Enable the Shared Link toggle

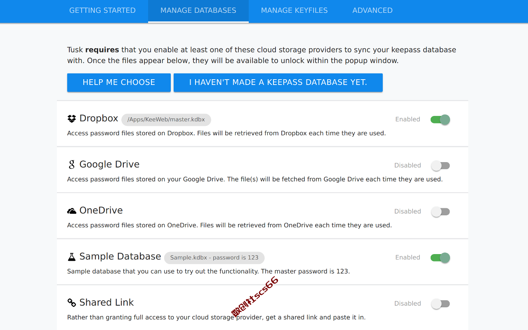pos(440,304)
